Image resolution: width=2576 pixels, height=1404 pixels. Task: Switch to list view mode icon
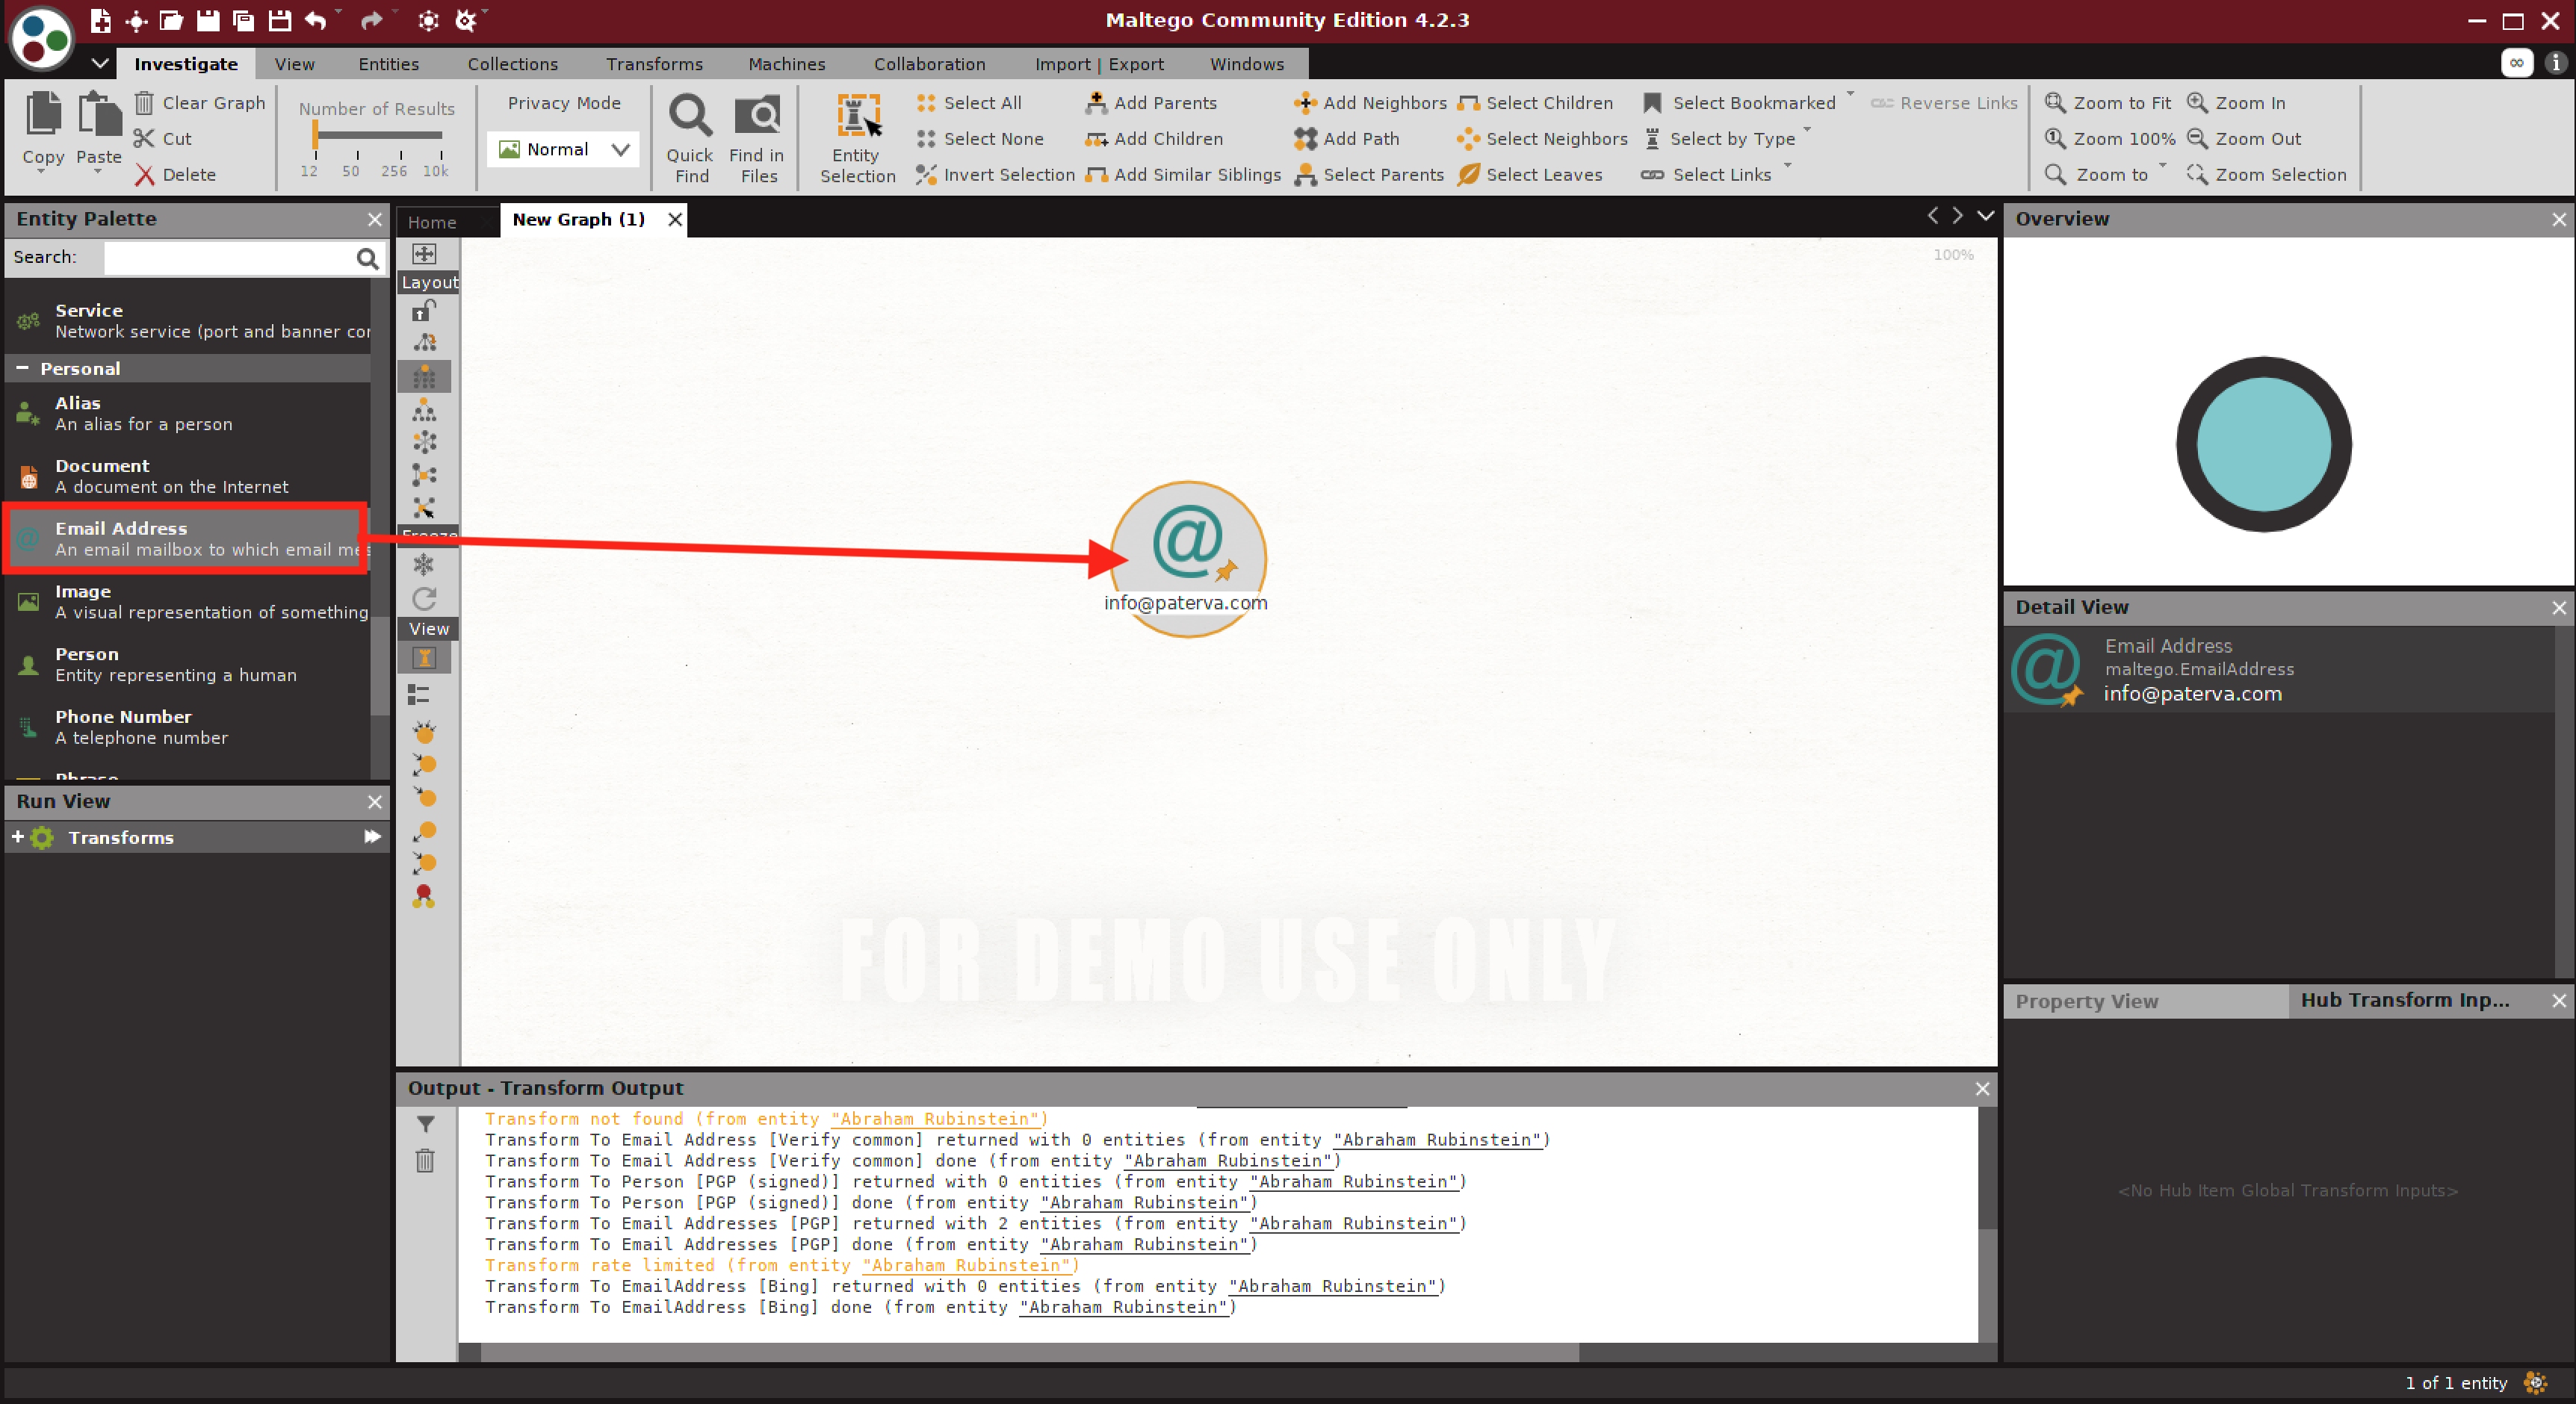(x=419, y=694)
